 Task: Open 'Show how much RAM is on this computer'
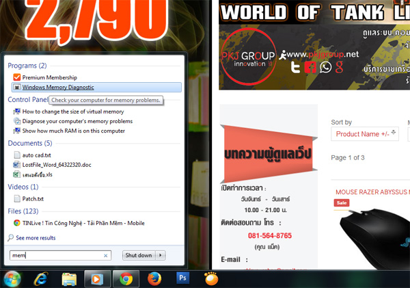pyautogui.click(x=74, y=131)
